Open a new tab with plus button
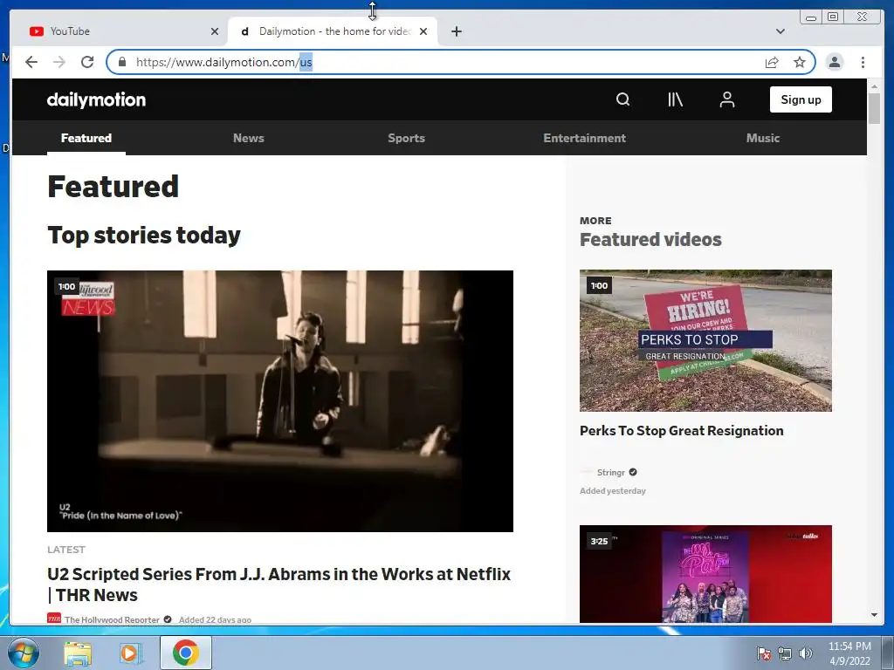 (x=456, y=31)
